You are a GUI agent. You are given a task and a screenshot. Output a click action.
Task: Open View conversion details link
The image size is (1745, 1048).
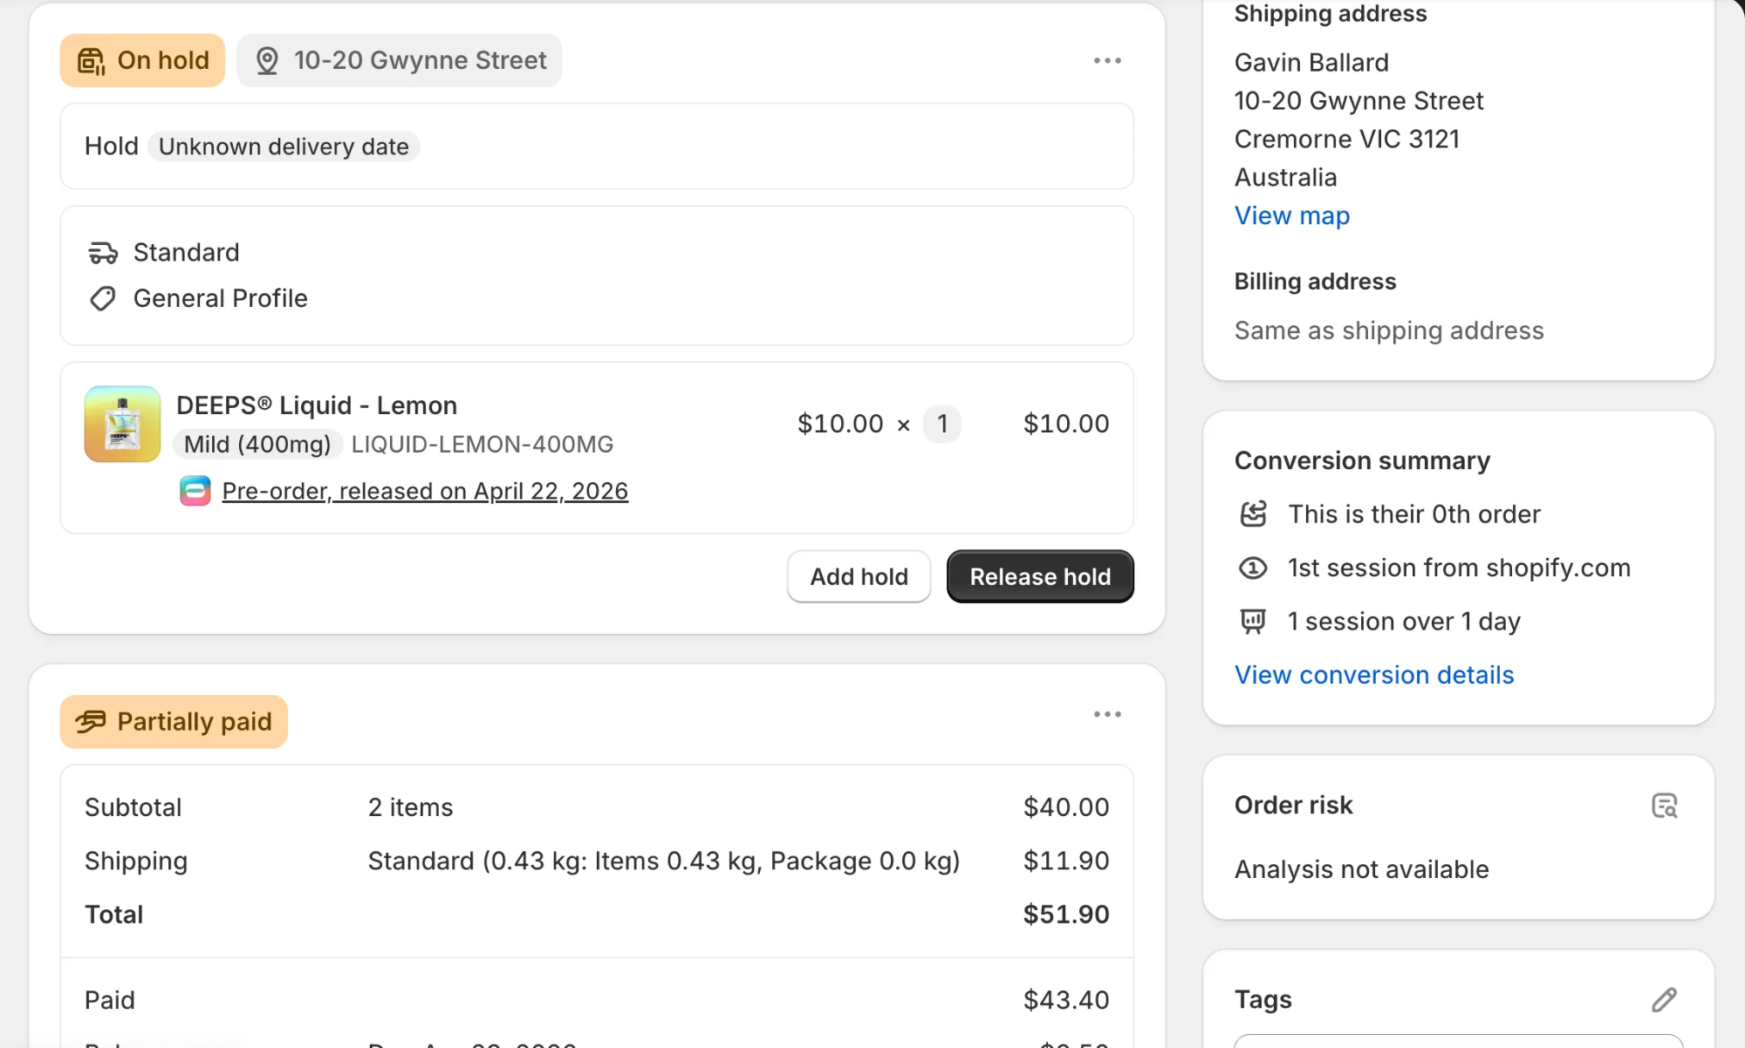pos(1373,675)
